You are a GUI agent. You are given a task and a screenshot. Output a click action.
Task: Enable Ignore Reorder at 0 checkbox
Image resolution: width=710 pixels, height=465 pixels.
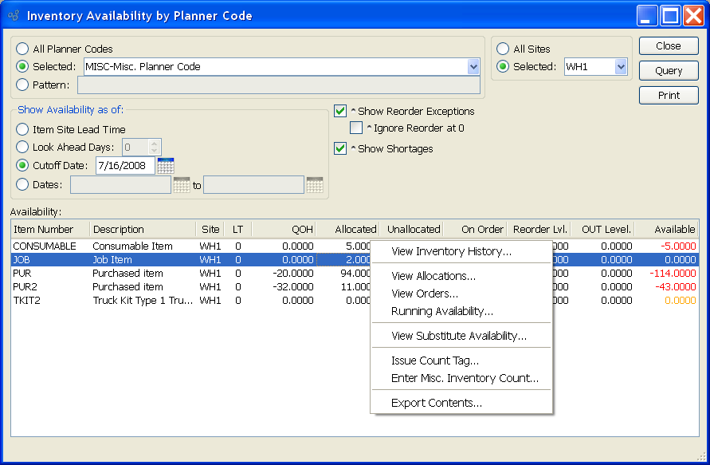pos(356,128)
